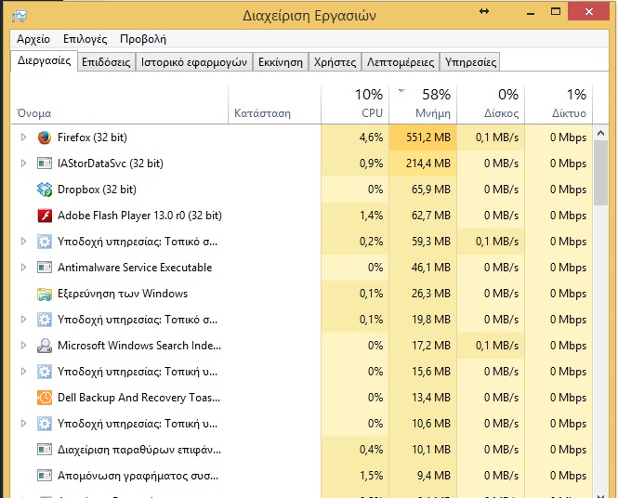This screenshot has height=498, width=618.
Task: Select Εξερεύνηση των Windows process name
Action: [x=123, y=294]
